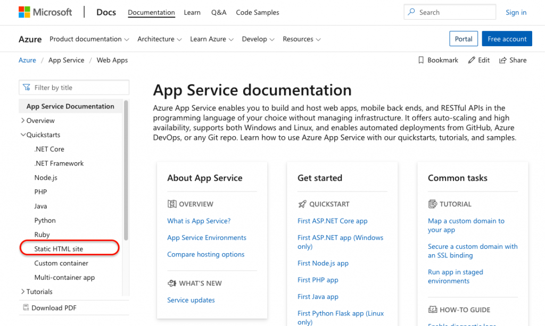This screenshot has width=545, height=326.
Task: Open the Learn Azure dropdown
Action: pos(212,39)
